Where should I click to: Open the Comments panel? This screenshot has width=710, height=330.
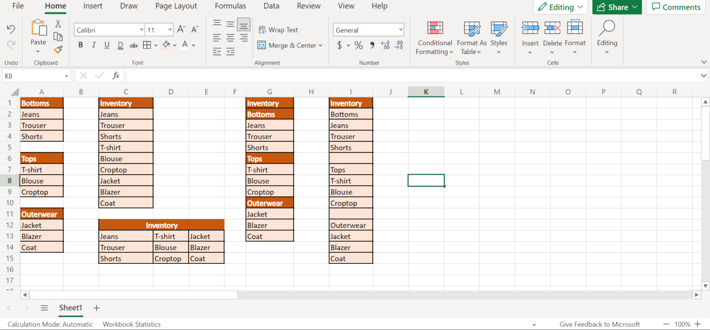(676, 7)
